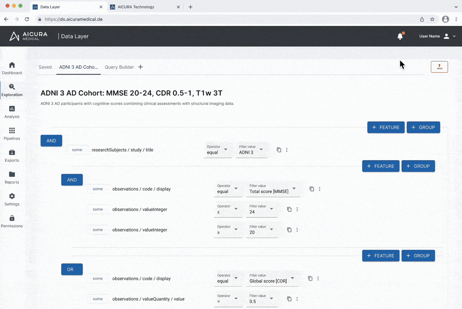
Task: Copy the Global score [CDR] row
Action: pyautogui.click(x=310, y=278)
